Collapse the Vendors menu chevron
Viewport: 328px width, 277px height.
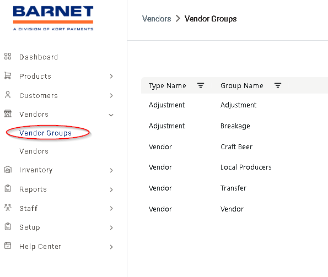click(x=111, y=115)
